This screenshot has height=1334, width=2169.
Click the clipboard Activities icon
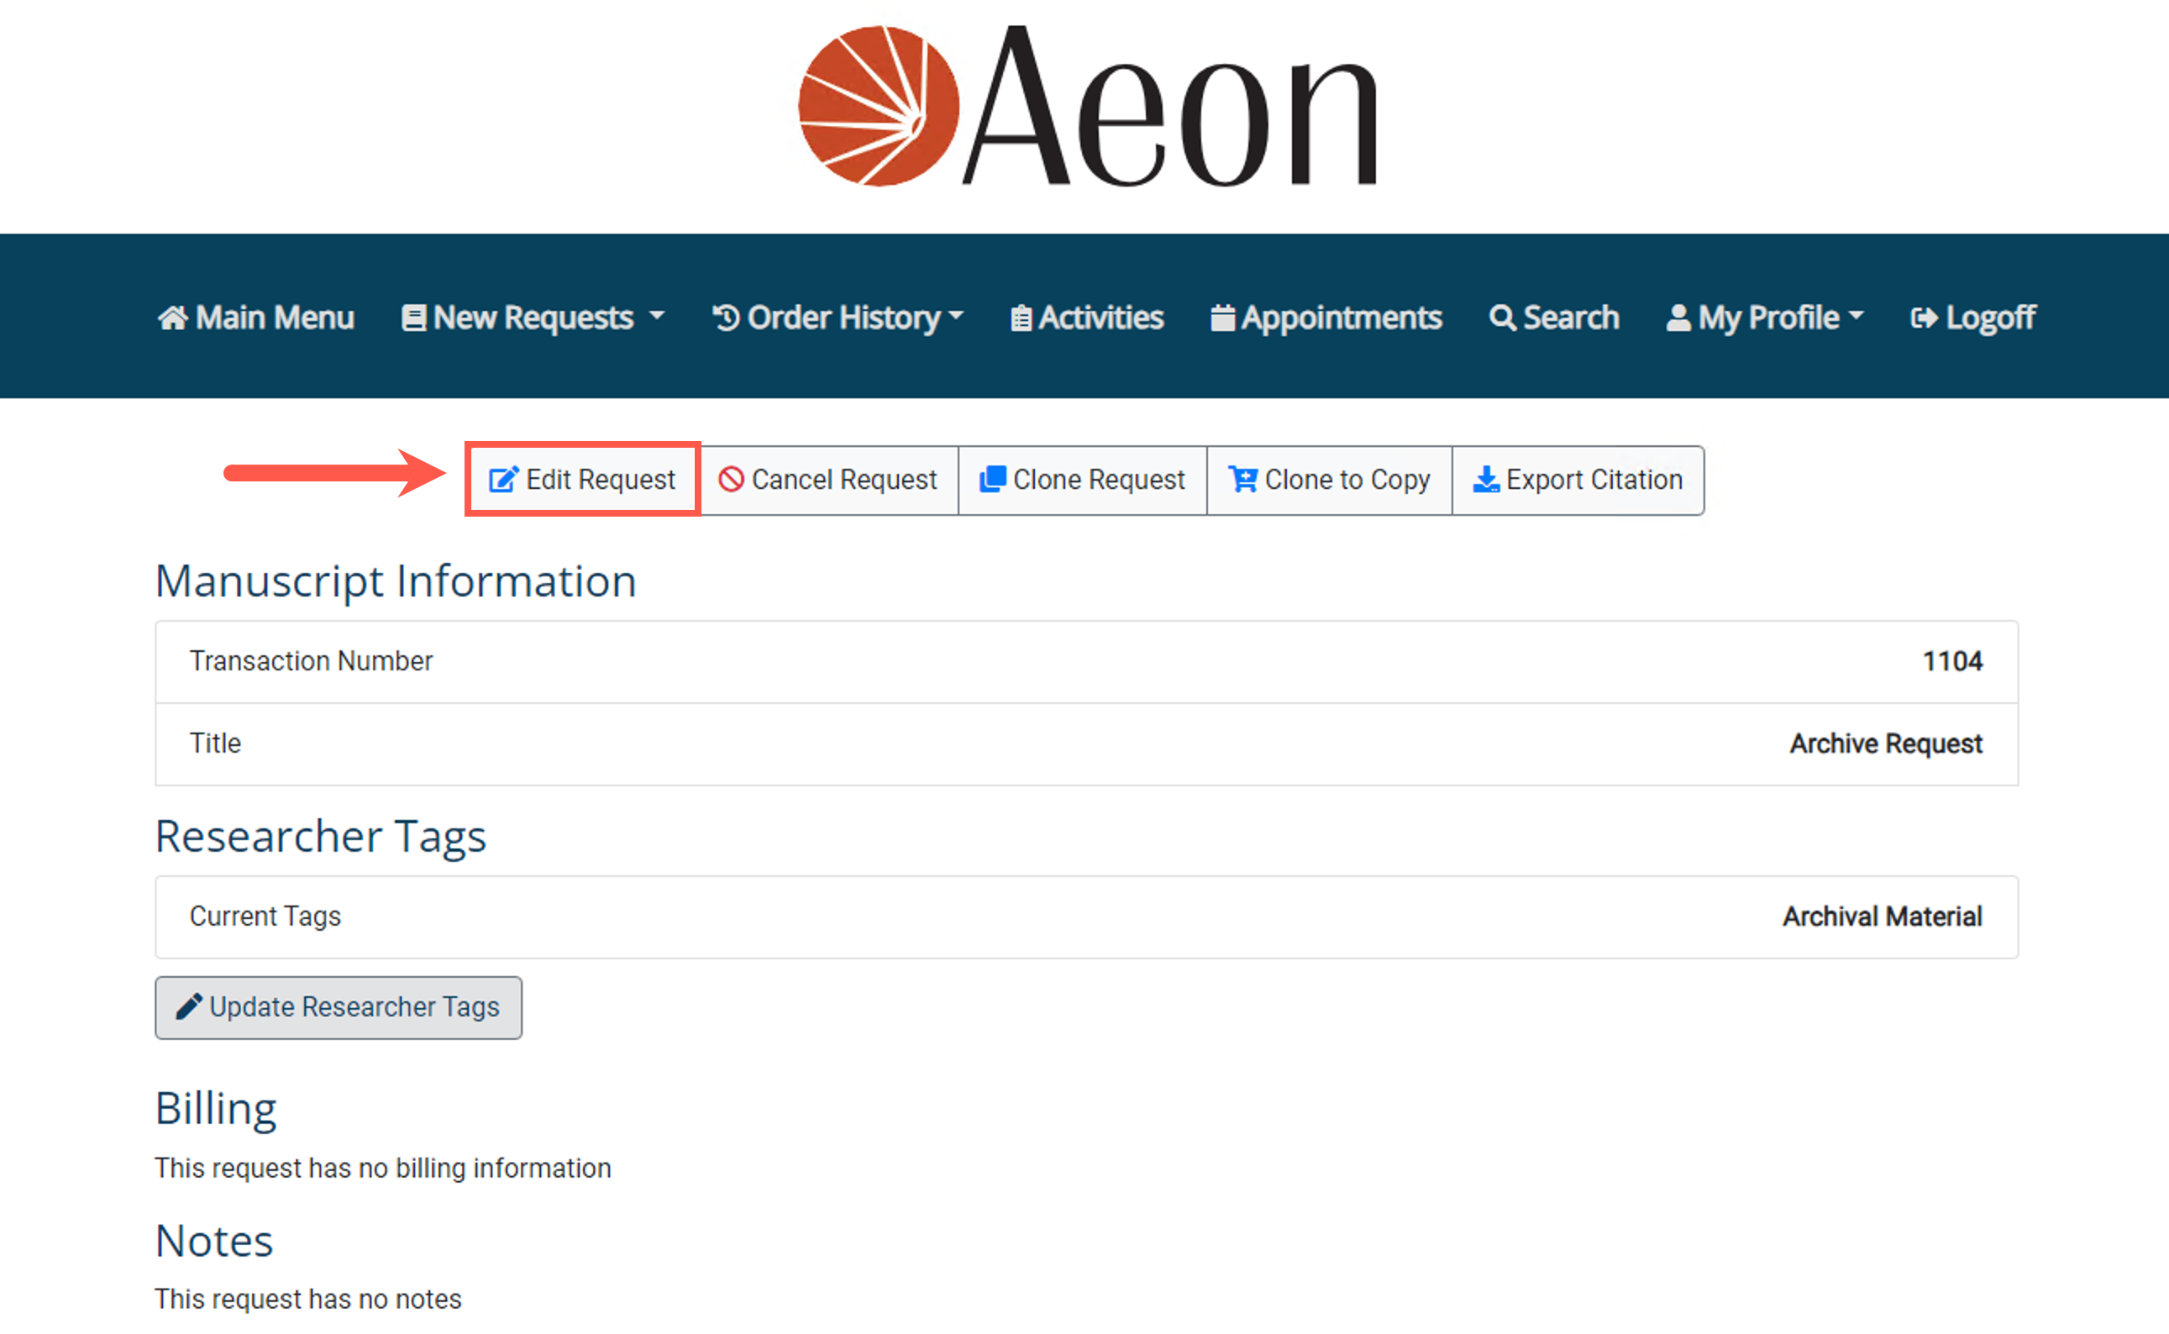point(1021,318)
